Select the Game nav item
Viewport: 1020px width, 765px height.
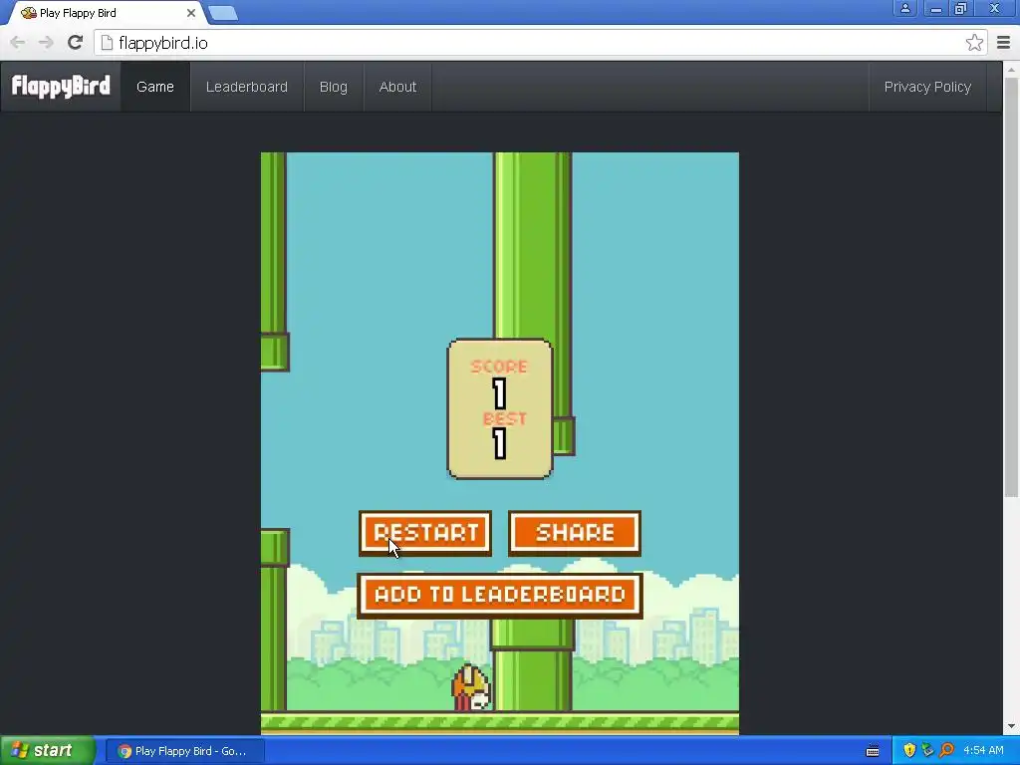pos(154,87)
